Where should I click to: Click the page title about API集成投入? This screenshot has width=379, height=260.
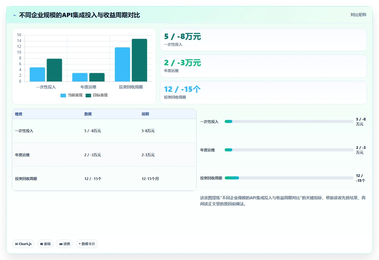point(79,15)
